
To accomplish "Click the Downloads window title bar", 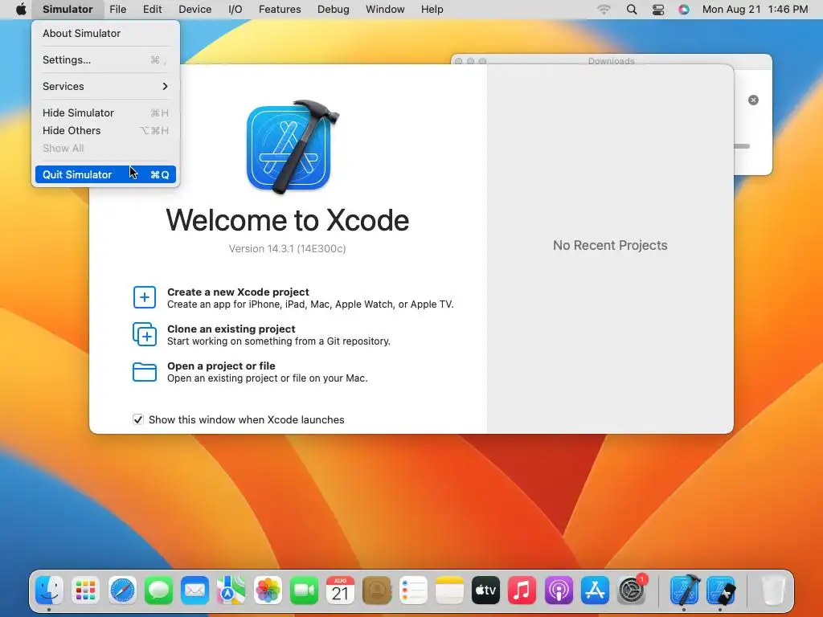I will pos(611,59).
